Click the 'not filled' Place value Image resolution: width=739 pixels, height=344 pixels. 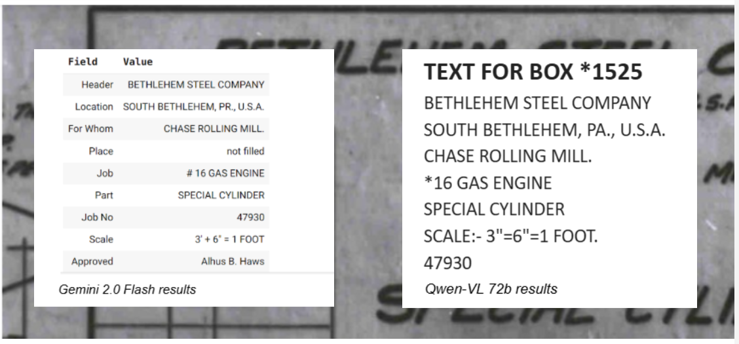245,151
